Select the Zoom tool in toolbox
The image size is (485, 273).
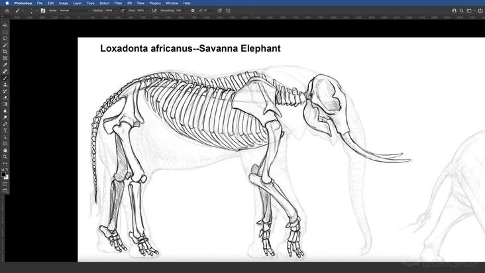coord(5,157)
